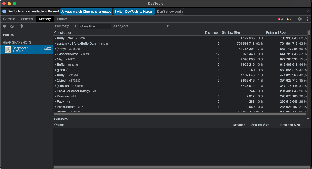Sort by upper Shallow Size header

243,33
